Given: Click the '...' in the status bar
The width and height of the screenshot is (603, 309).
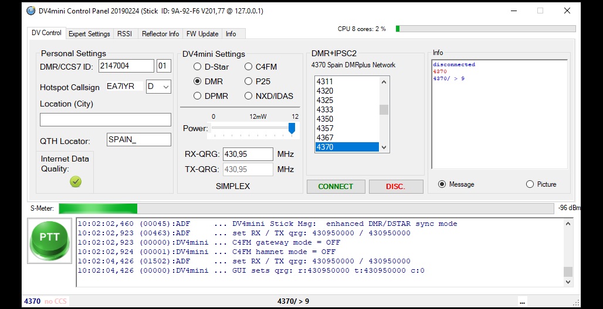Looking at the screenshot, I should pyautogui.click(x=521, y=301).
